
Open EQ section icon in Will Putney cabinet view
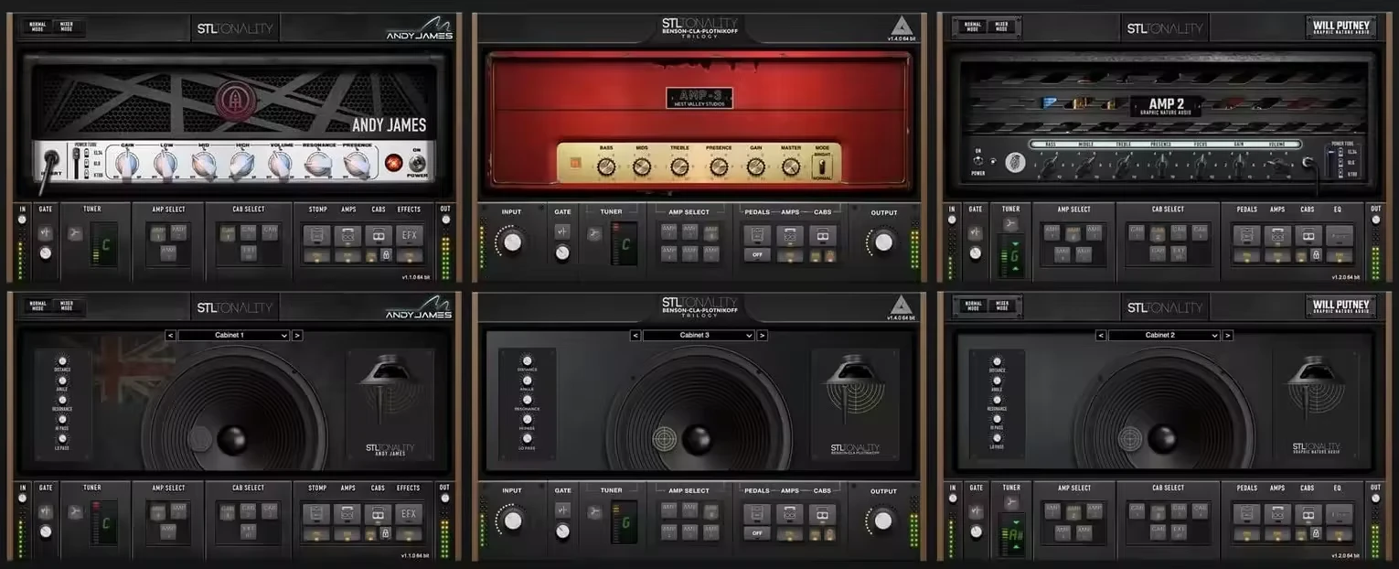1339,513
